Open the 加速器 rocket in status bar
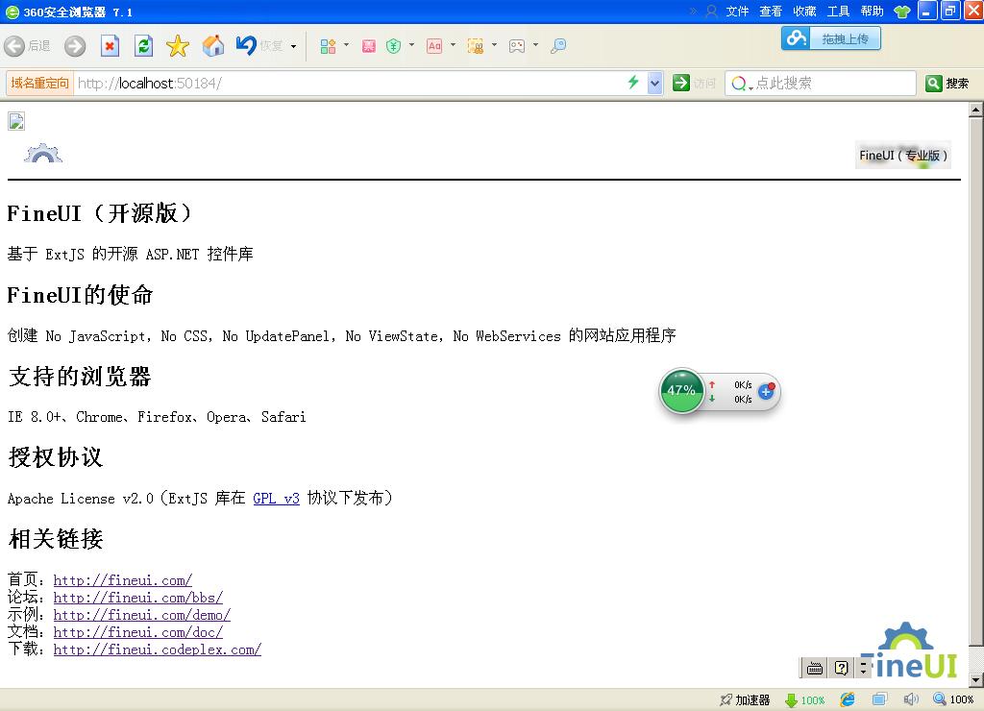984x711 pixels. [745, 699]
